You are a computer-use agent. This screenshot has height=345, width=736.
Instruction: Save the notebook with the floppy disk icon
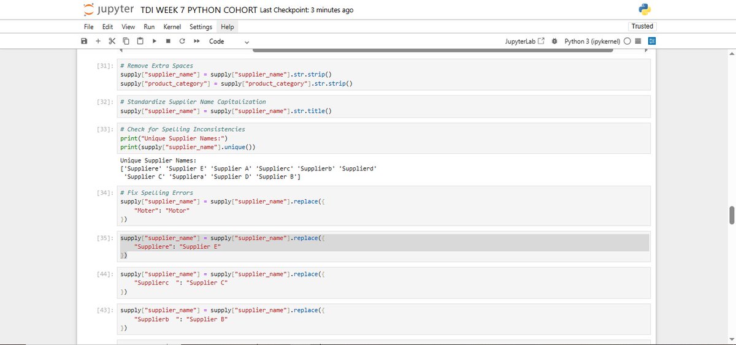point(84,41)
